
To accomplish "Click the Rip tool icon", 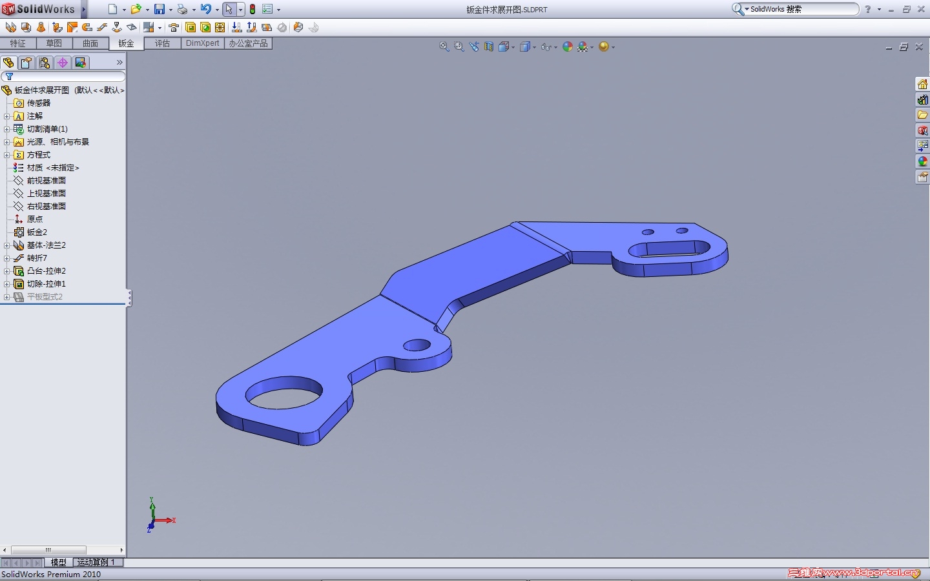I will pyautogui.click(x=298, y=27).
